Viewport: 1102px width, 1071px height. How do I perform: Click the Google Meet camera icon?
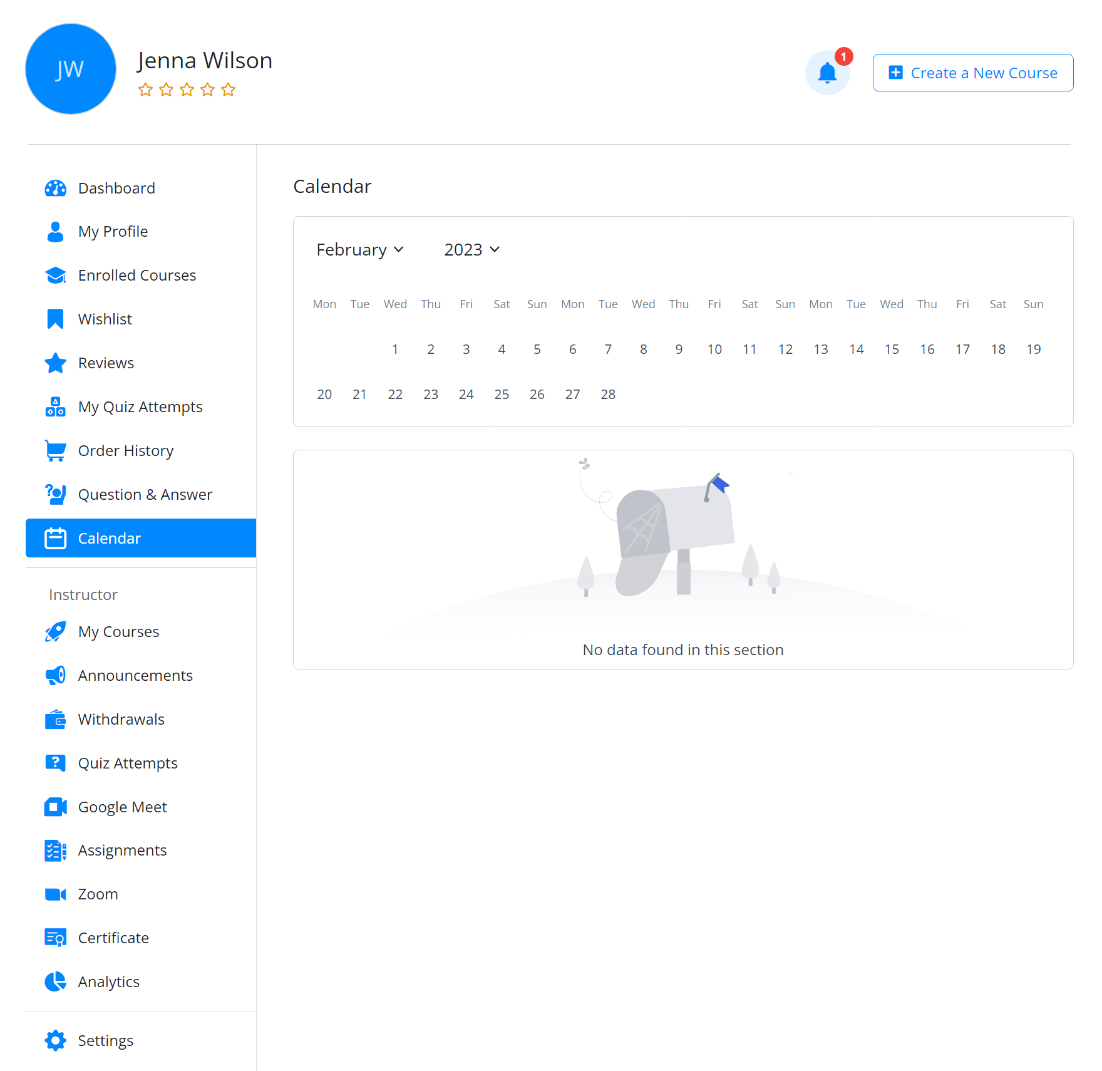click(55, 807)
